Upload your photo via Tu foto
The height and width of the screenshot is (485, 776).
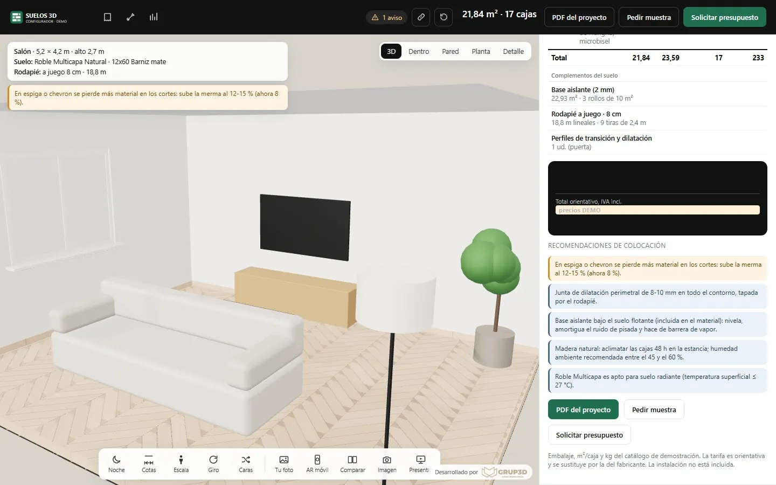pyautogui.click(x=284, y=463)
